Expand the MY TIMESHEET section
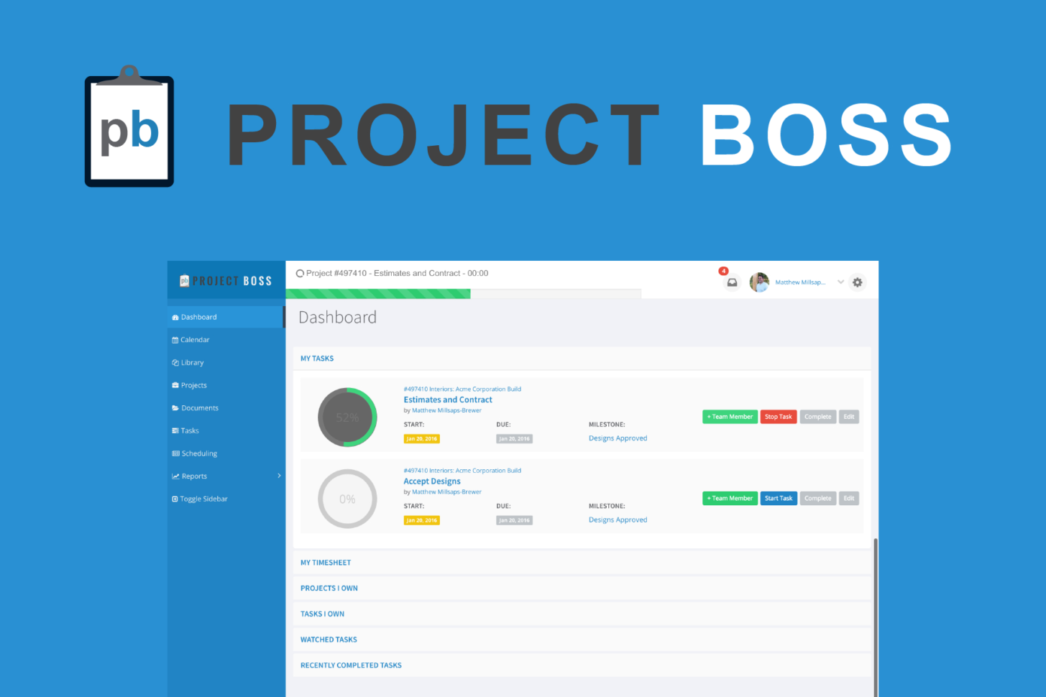 (326, 563)
